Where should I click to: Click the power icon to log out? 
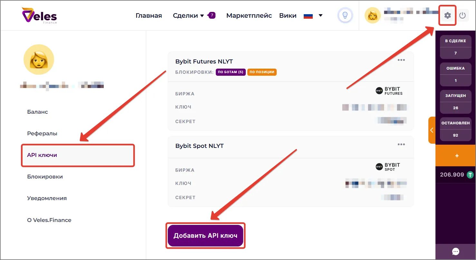click(x=463, y=15)
